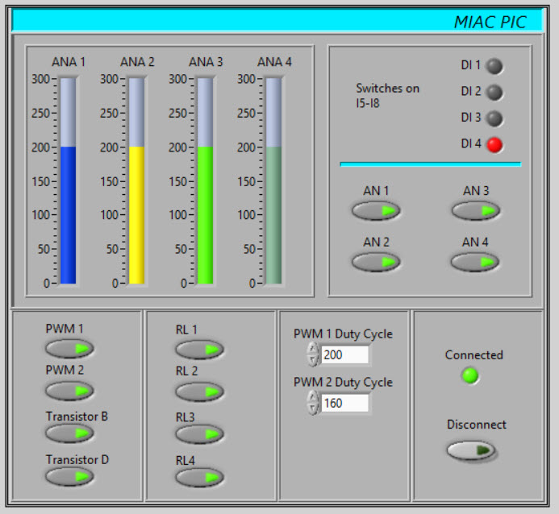Screen dimensions: 559x514
Task: Click the 'PWM 1 Duty Cycle' label
Action: [x=343, y=334]
